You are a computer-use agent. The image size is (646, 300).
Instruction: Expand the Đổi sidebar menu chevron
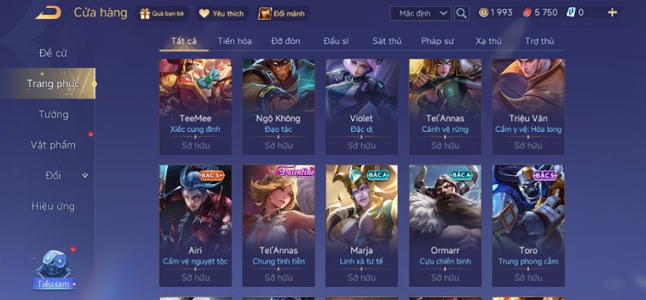tap(85, 175)
